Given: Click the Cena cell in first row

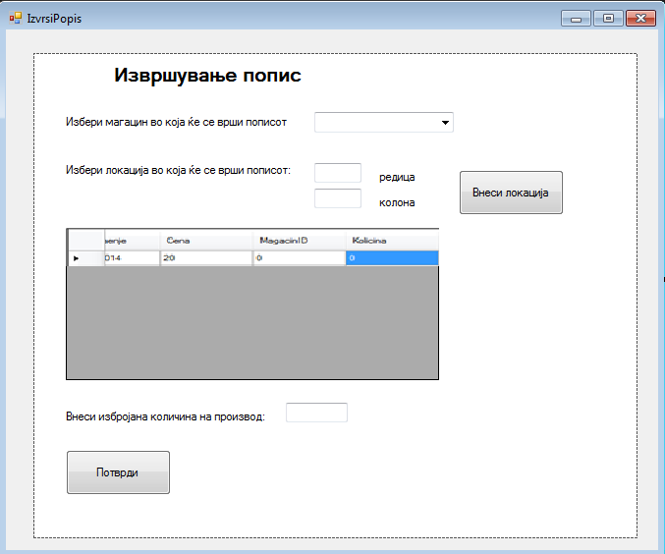Looking at the screenshot, I should (x=206, y=257).
